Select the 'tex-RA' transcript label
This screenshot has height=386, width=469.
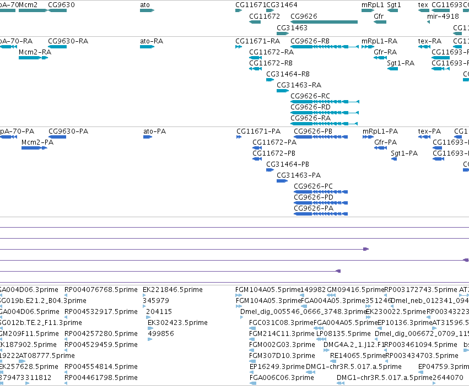[430, 41]
